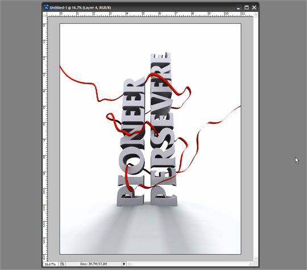Close the Untitled-1 document window
The width and height of the screenshot is (307, 270).
click(x=254, y=7)
